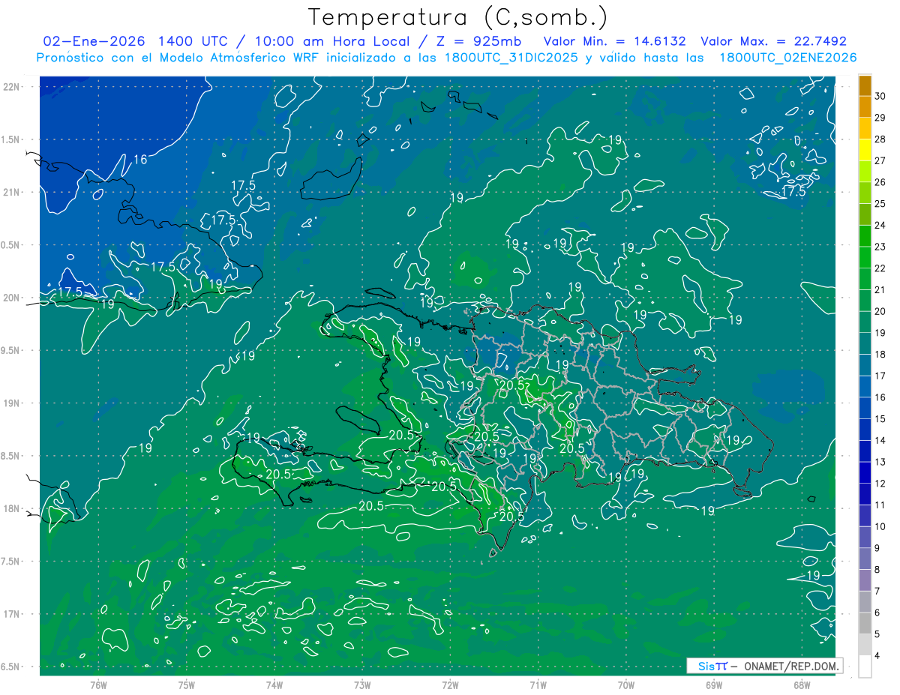Click the '21N' latitude axis label

coord(12,193)
